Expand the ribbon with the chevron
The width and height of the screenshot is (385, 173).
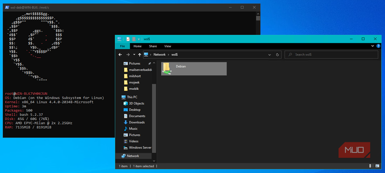point(373,46)
